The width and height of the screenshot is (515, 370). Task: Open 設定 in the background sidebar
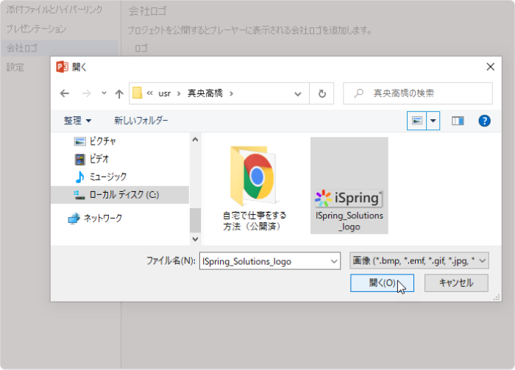[15, 67]
